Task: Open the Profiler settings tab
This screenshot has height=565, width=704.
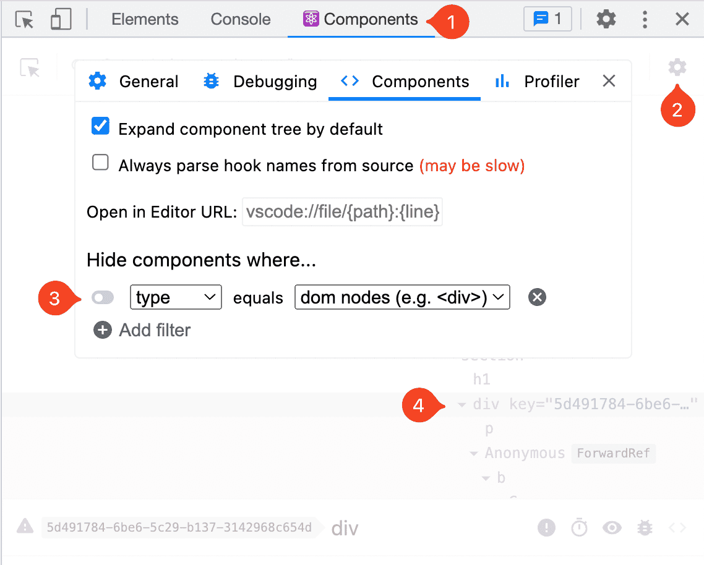Action: click(x=537, y=82)
